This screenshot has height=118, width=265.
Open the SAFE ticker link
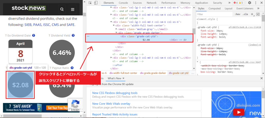[70, 25]
